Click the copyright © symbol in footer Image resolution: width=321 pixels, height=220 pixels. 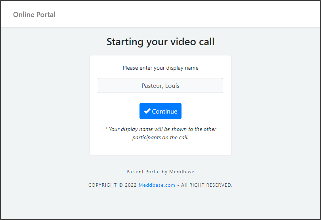121,185
